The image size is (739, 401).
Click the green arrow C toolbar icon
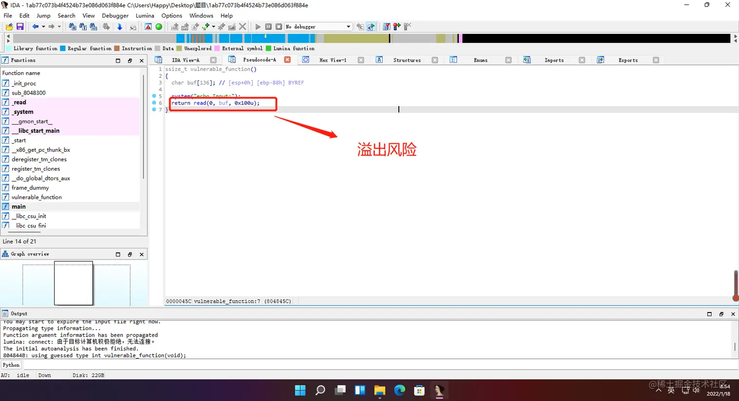(x=371, y=26)
